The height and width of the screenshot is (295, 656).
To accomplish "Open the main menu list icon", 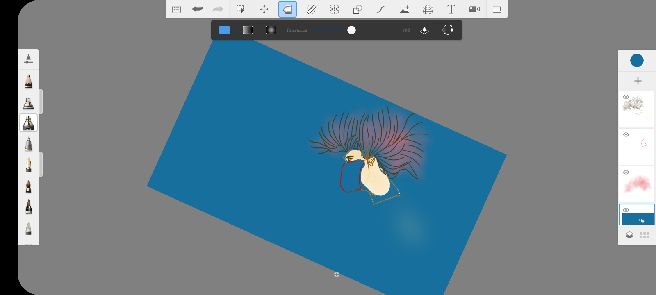I will (176, 9).
